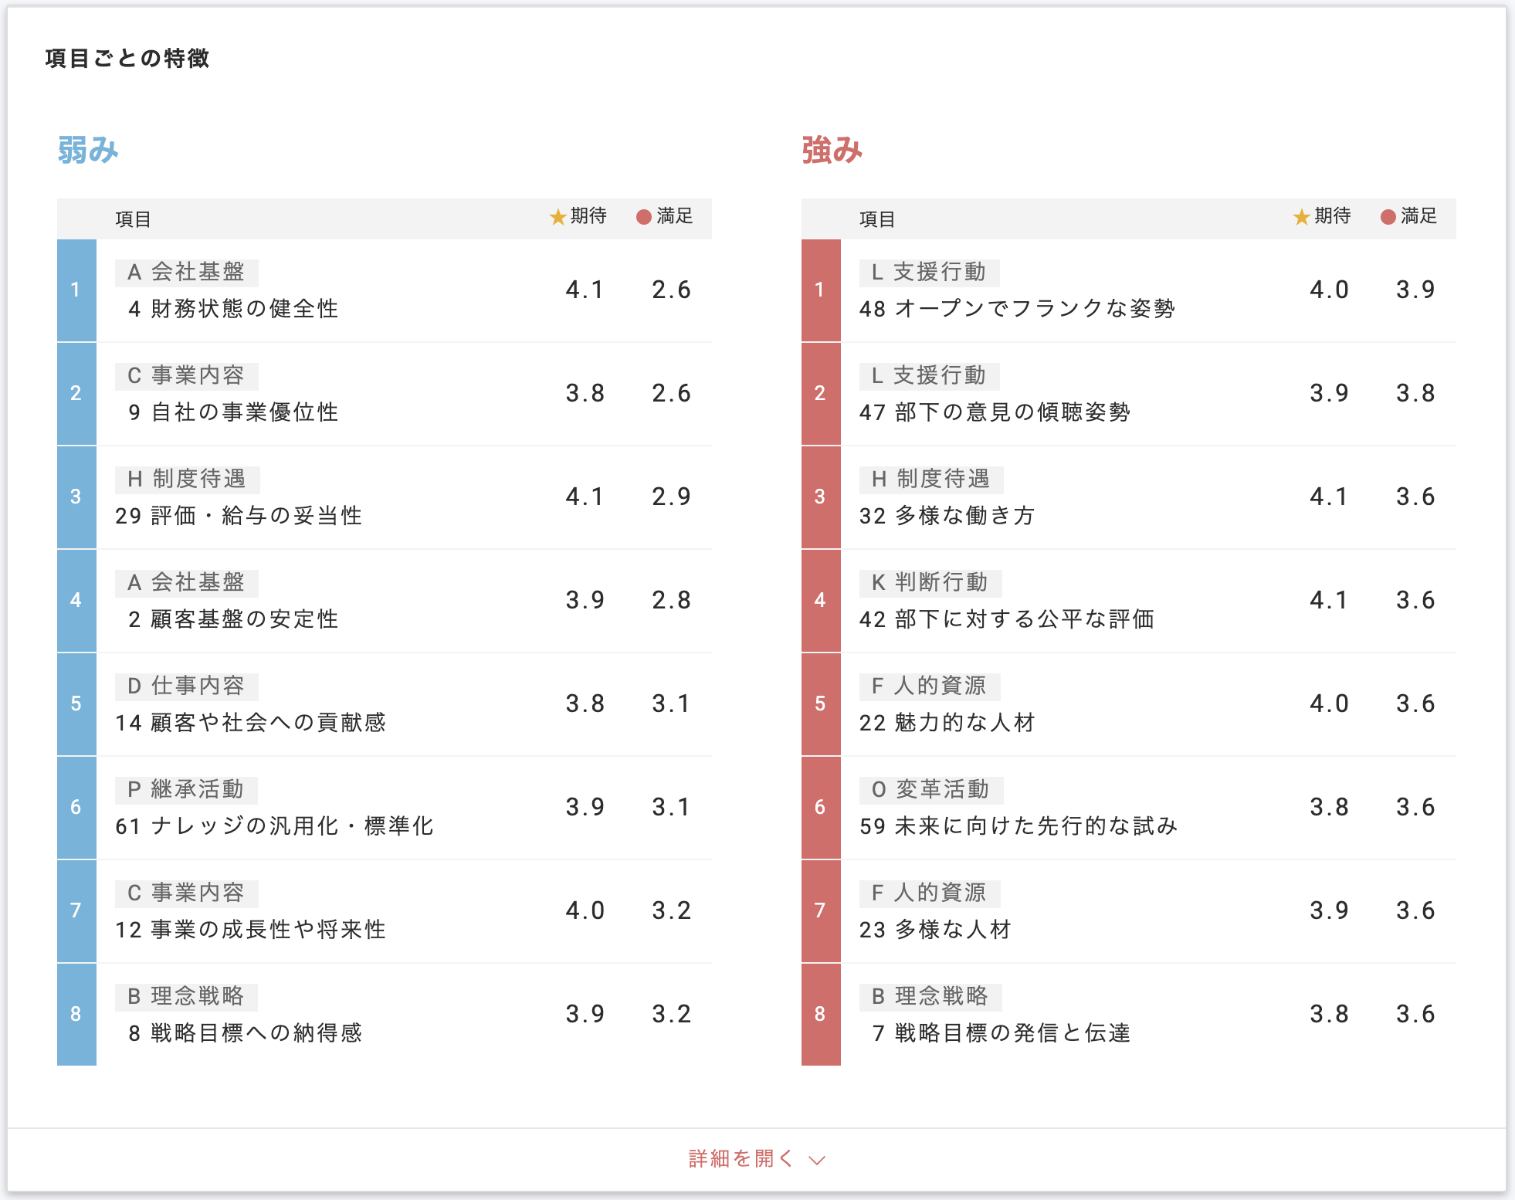
Task: Open the 財務状態の健全性 item
Action: click(233, 309)
